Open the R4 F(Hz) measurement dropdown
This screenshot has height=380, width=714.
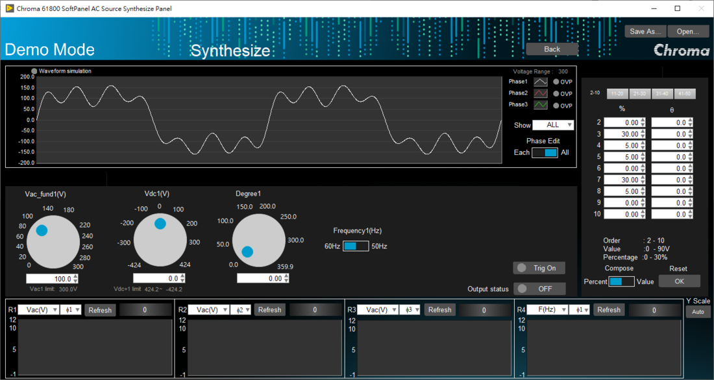pyautogui.click(x=547, y=310)
